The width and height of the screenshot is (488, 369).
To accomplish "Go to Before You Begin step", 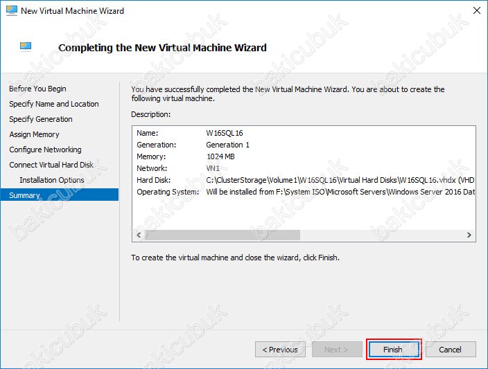I will pyautogui.click(x=37, y=89).
